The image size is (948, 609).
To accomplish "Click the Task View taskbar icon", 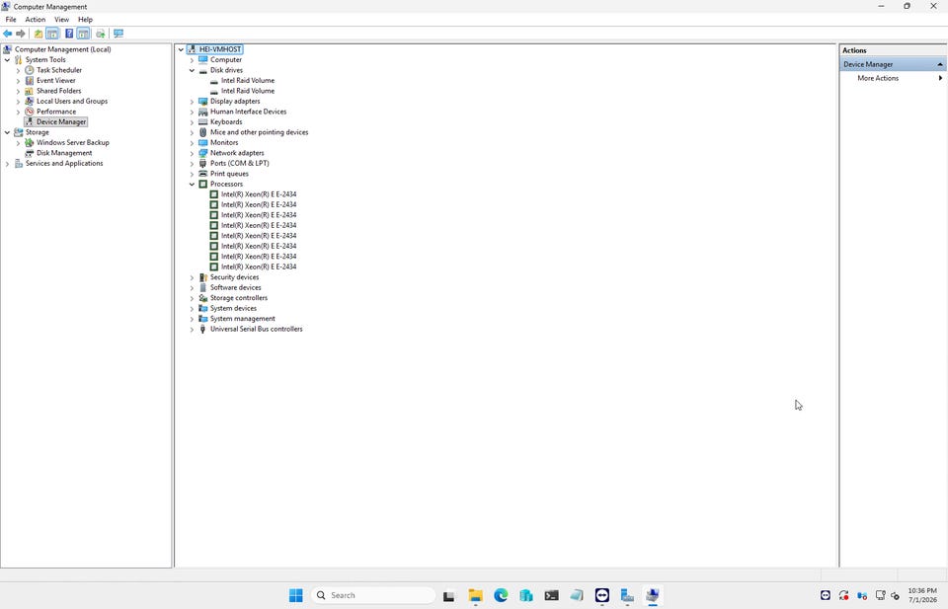I will coord(448,596).
